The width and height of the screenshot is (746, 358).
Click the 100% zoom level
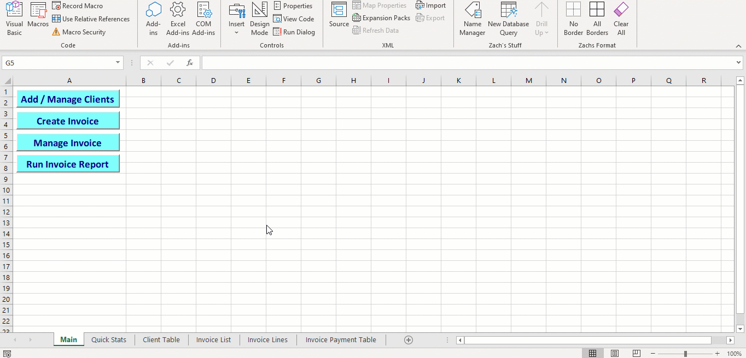[734, 354]
